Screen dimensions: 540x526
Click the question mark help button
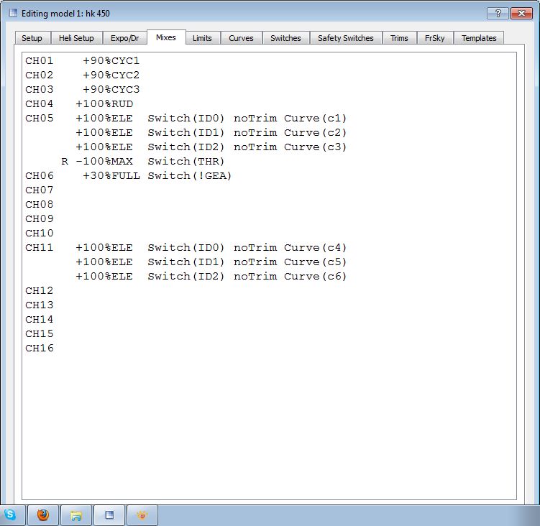point(497,14)
